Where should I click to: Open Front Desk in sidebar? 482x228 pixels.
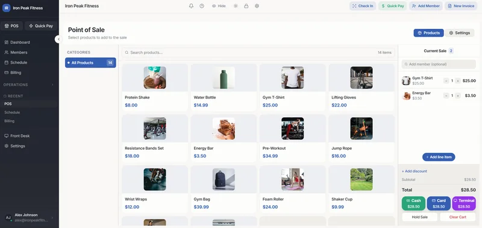(x=17, y=136)
